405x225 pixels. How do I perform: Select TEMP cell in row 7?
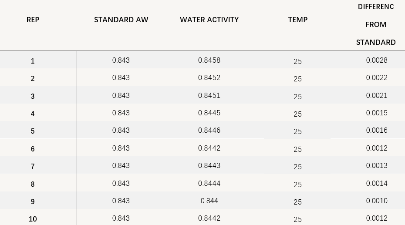(x=297, y=167)
